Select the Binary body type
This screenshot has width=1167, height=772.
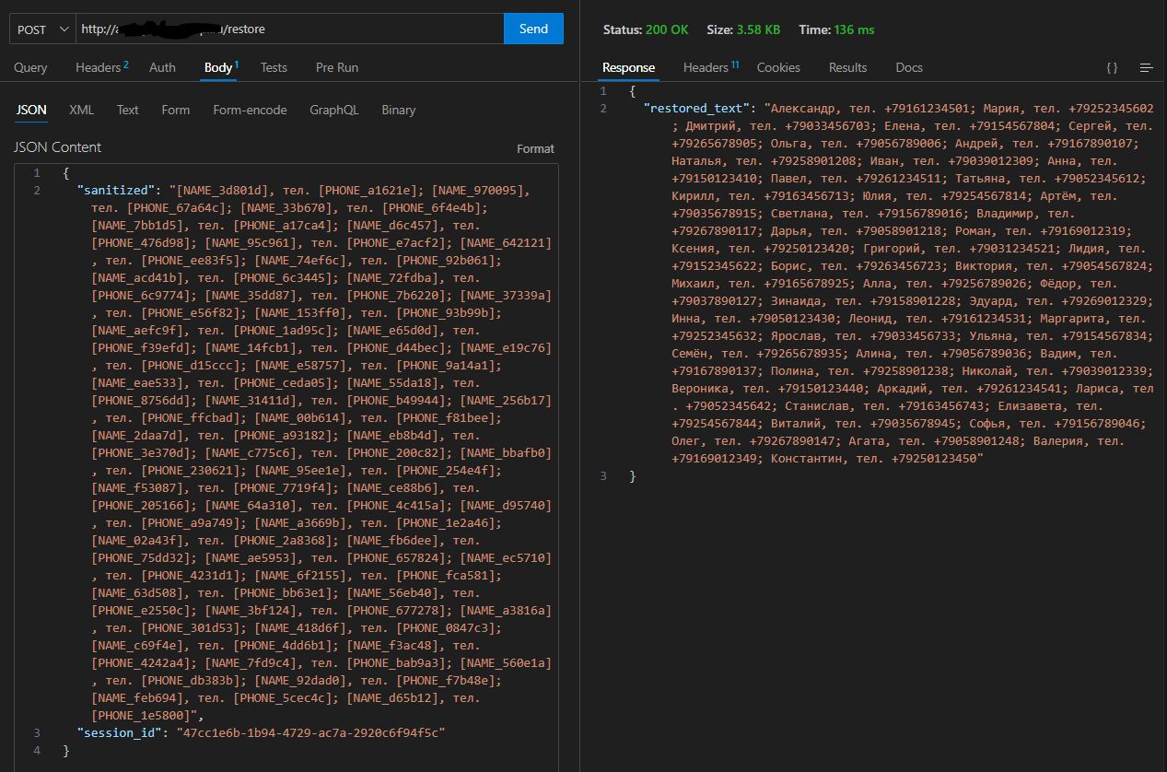click(398, 111)
